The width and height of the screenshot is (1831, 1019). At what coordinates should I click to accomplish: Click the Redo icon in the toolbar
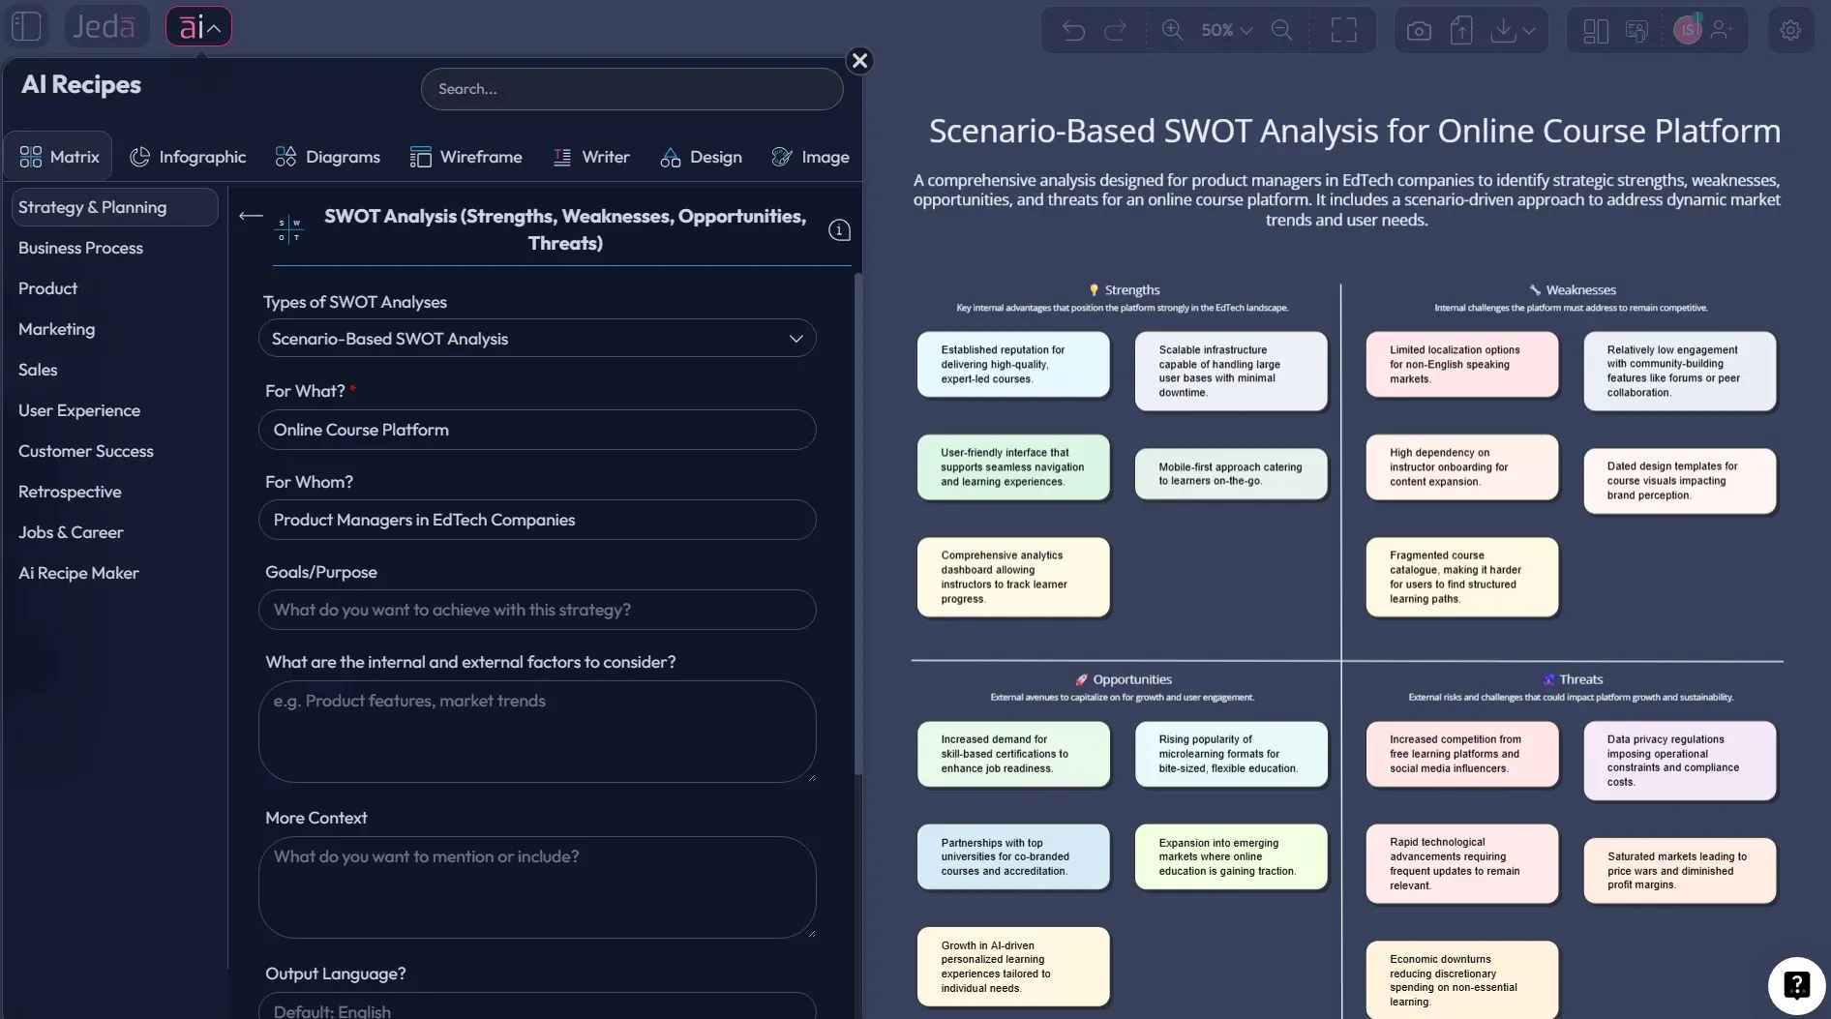[1117, 30]
